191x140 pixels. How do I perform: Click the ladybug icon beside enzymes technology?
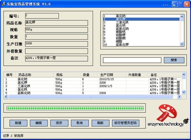point(187,121)
